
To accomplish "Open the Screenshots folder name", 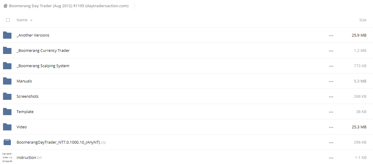I will pos(27,96).
